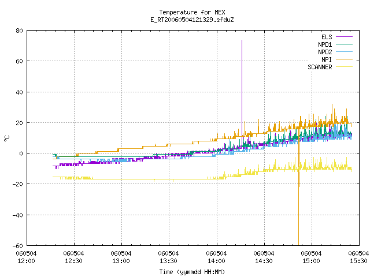This screenshot has width=370, height=277.
Task: Click the ELS legend label
Action: point(327,37)
